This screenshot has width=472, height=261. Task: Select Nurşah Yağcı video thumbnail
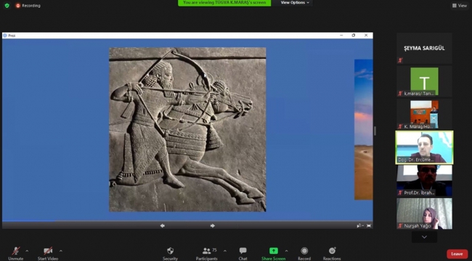pos(424,213)
